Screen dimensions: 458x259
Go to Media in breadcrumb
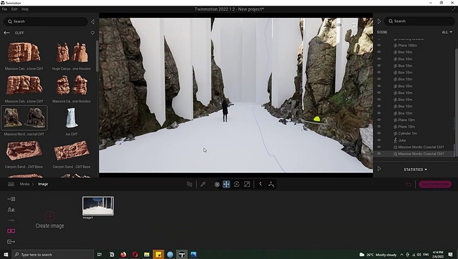[25, 184]
